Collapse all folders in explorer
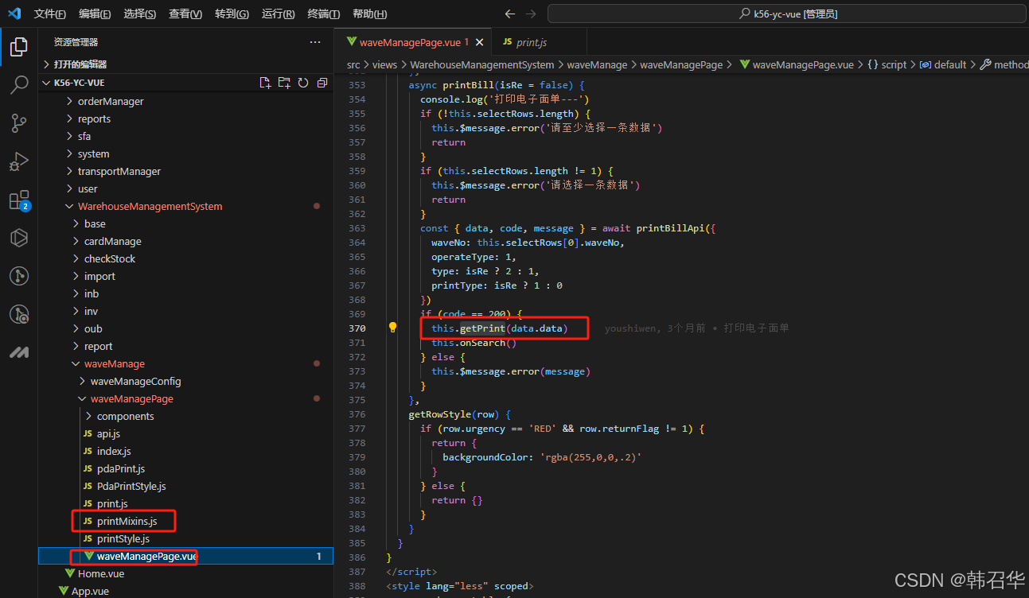The width and height of the screenshot is (1029, 598). (322, 83)
